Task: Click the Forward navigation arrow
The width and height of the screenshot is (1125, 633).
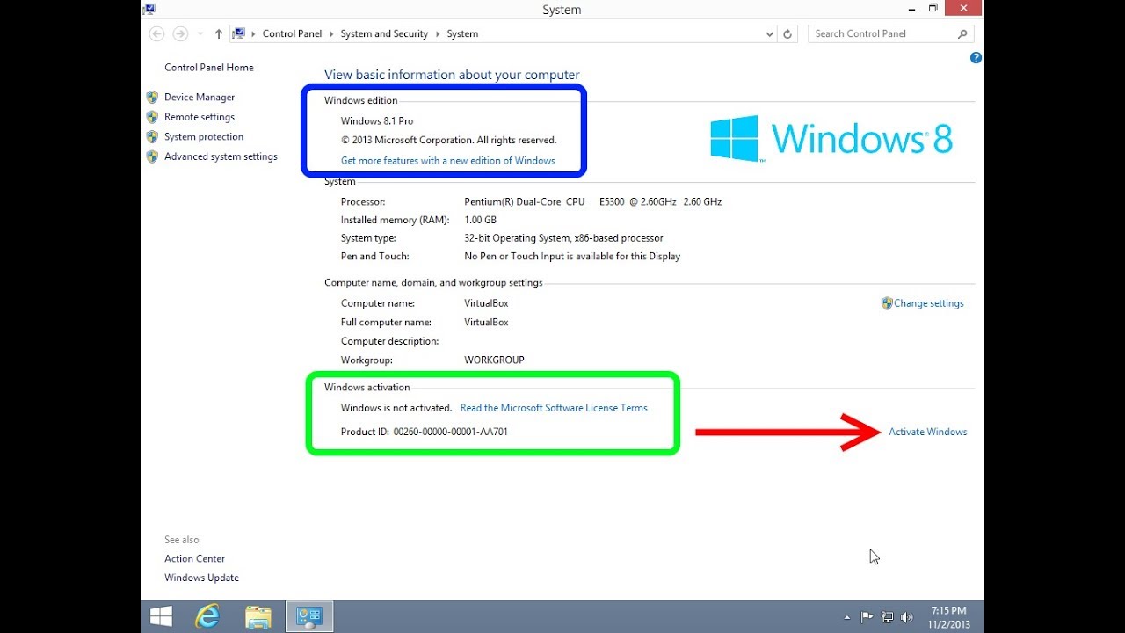Action: 180,33
